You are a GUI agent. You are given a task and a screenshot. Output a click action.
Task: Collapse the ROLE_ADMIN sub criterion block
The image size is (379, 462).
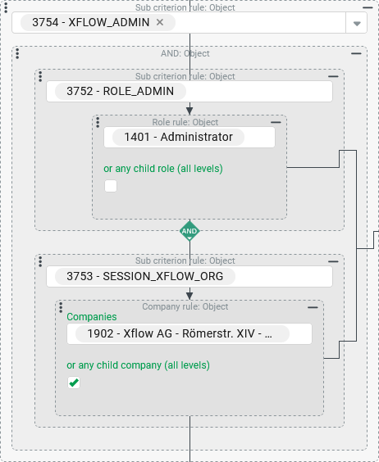[333, 77]
